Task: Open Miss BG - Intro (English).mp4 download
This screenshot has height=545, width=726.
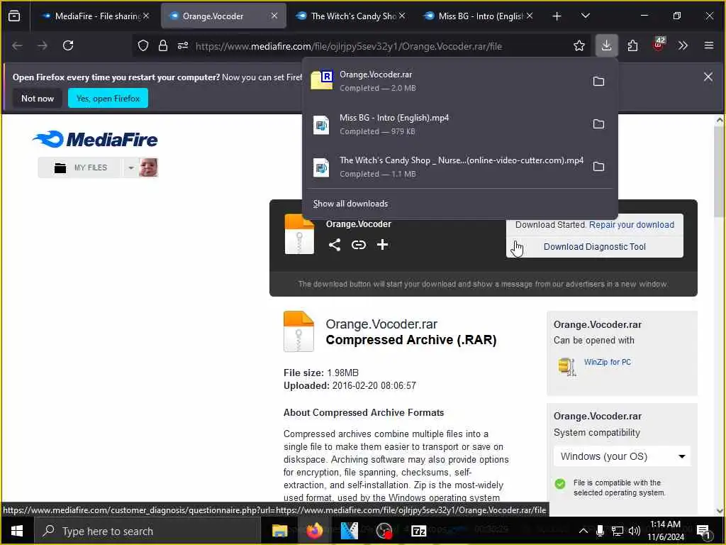Action: click(445, 124)
